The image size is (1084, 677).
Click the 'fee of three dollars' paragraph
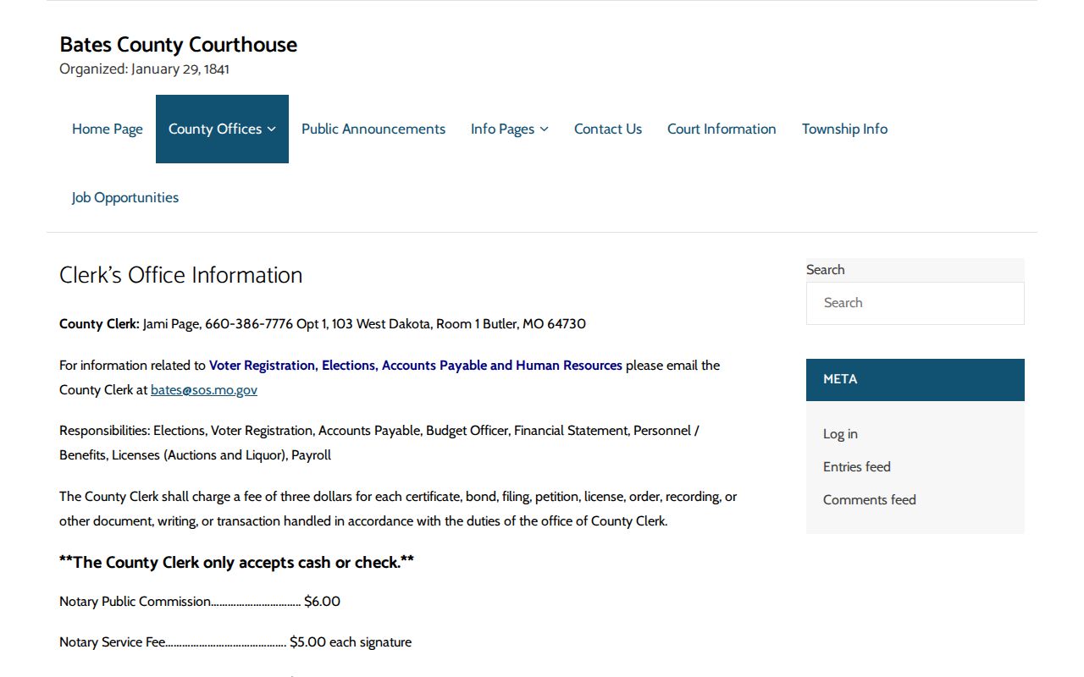[x=398, y=509]
